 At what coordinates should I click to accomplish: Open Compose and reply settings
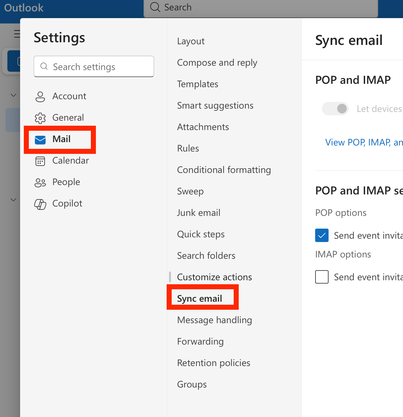[217, 63]
